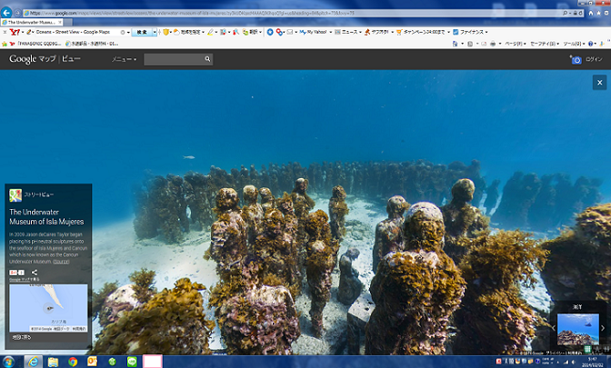Click the Google Maps pin icon in info panel
The image size is (611, 368).
15,195
